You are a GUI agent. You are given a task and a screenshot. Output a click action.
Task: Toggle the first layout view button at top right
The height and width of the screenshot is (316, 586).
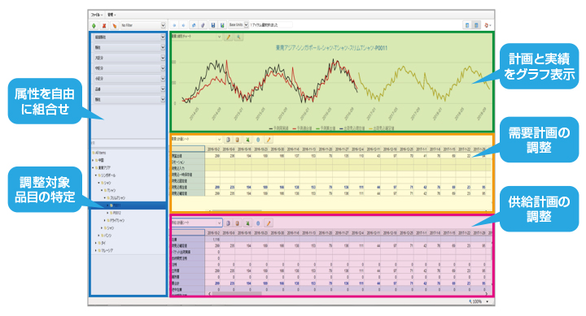(467, 25)
